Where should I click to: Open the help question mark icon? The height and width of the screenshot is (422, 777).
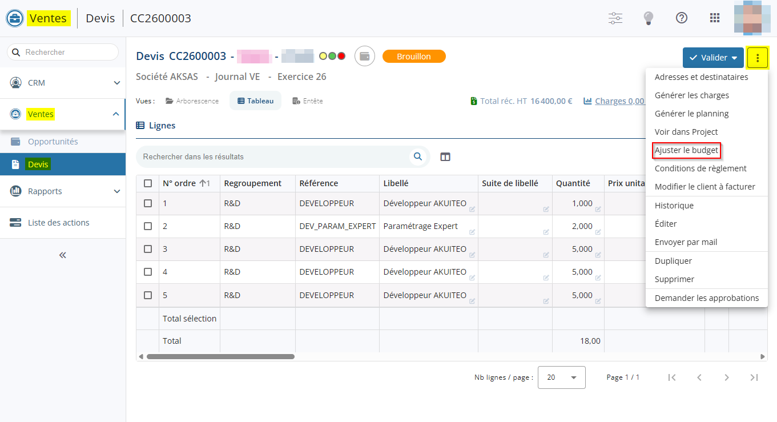coord(681,18)
